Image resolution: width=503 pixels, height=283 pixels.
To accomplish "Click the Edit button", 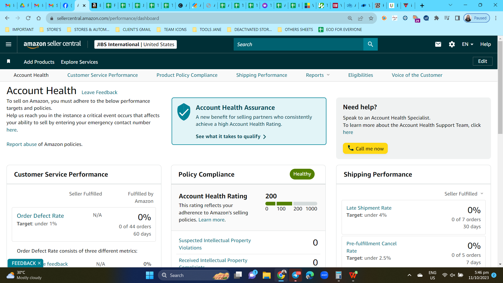I will click(483, 61).
